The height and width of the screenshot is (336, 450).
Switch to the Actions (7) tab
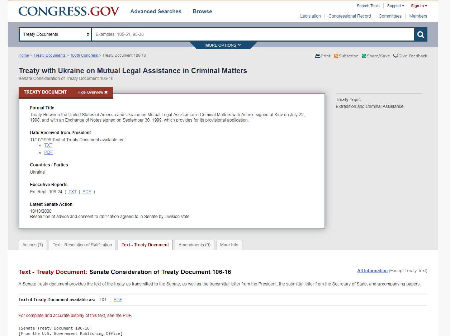[x=33, y=245]
